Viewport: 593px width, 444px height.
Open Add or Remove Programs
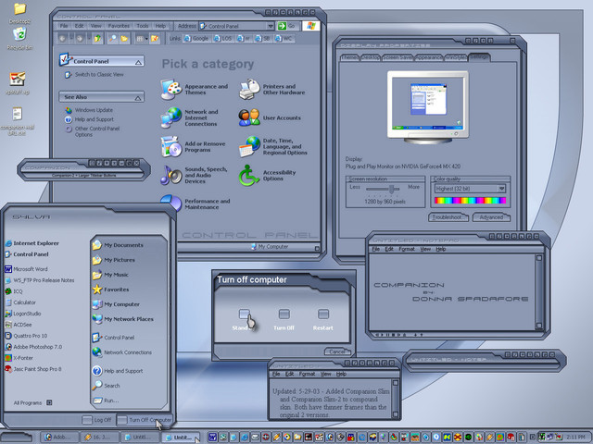(193, 147)
